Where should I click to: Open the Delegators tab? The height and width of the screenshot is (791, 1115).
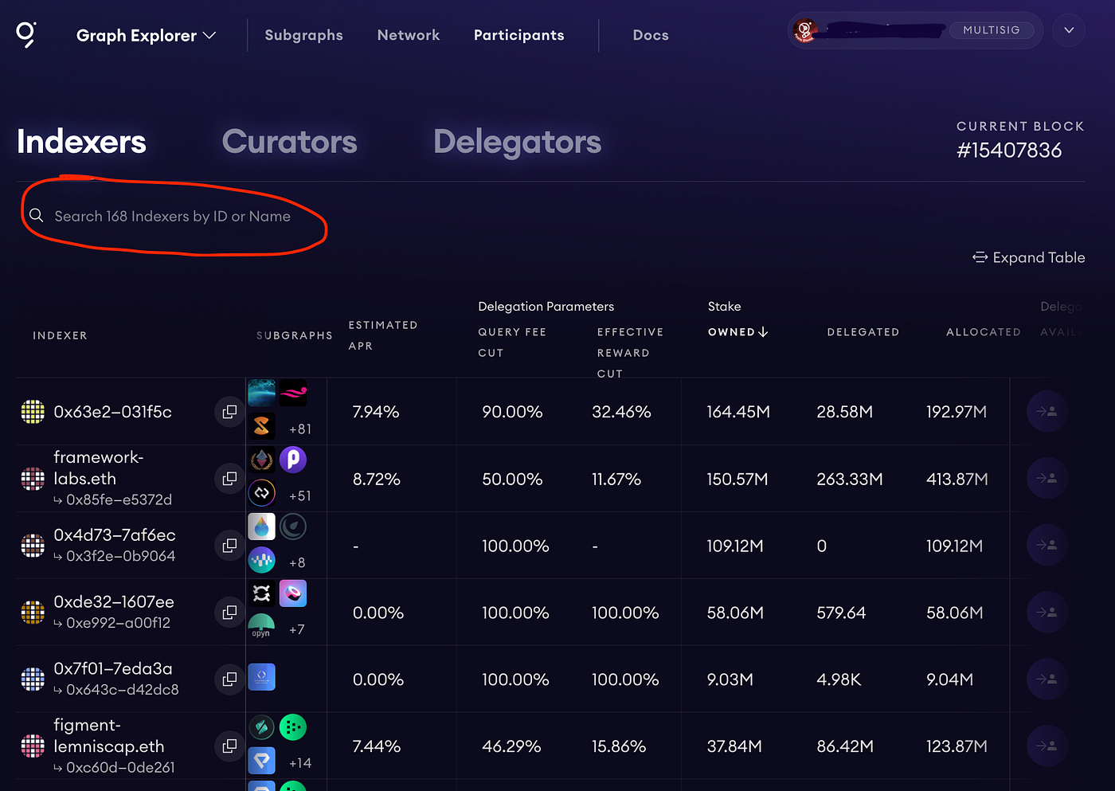[x=517, y=142]
